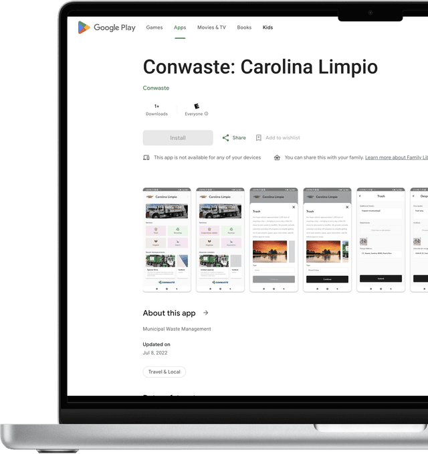Click the family sharing house icon

tap(277, 157)
